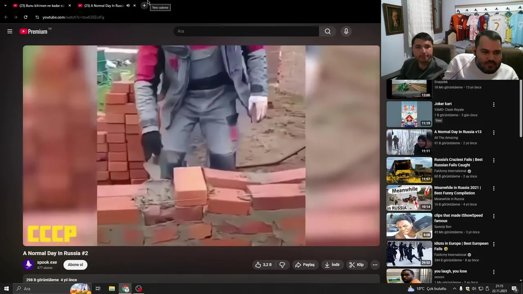Open weather widget 18°C Çok bulutlu
Screen dimensions: 523x294
(427, 289)
